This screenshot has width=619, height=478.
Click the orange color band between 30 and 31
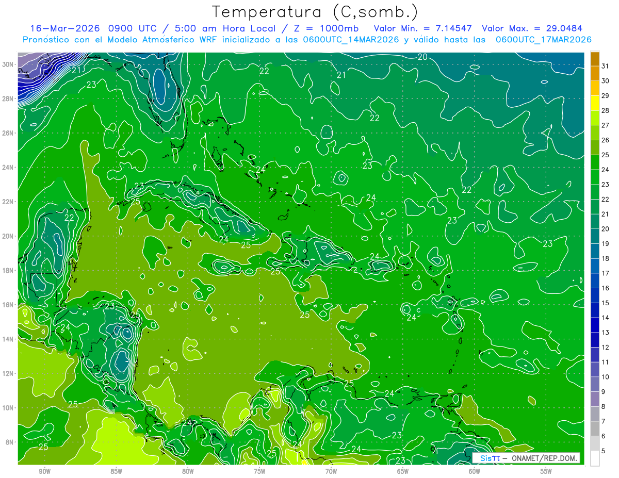click(595, 74)
